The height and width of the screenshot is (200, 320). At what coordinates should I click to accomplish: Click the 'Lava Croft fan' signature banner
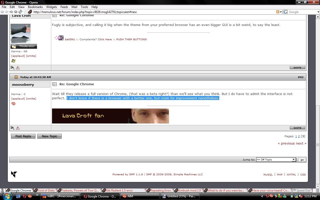(110, 116)
